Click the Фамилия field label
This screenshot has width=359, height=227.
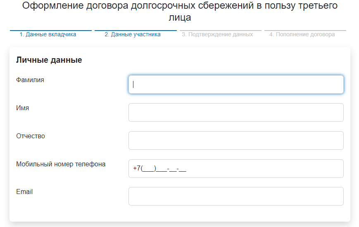pos(30,80)
